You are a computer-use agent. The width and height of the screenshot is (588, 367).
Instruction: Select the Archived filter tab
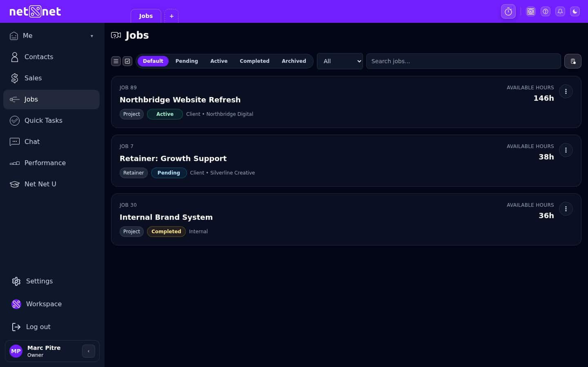pyautogui.click(x=294, y=61)
